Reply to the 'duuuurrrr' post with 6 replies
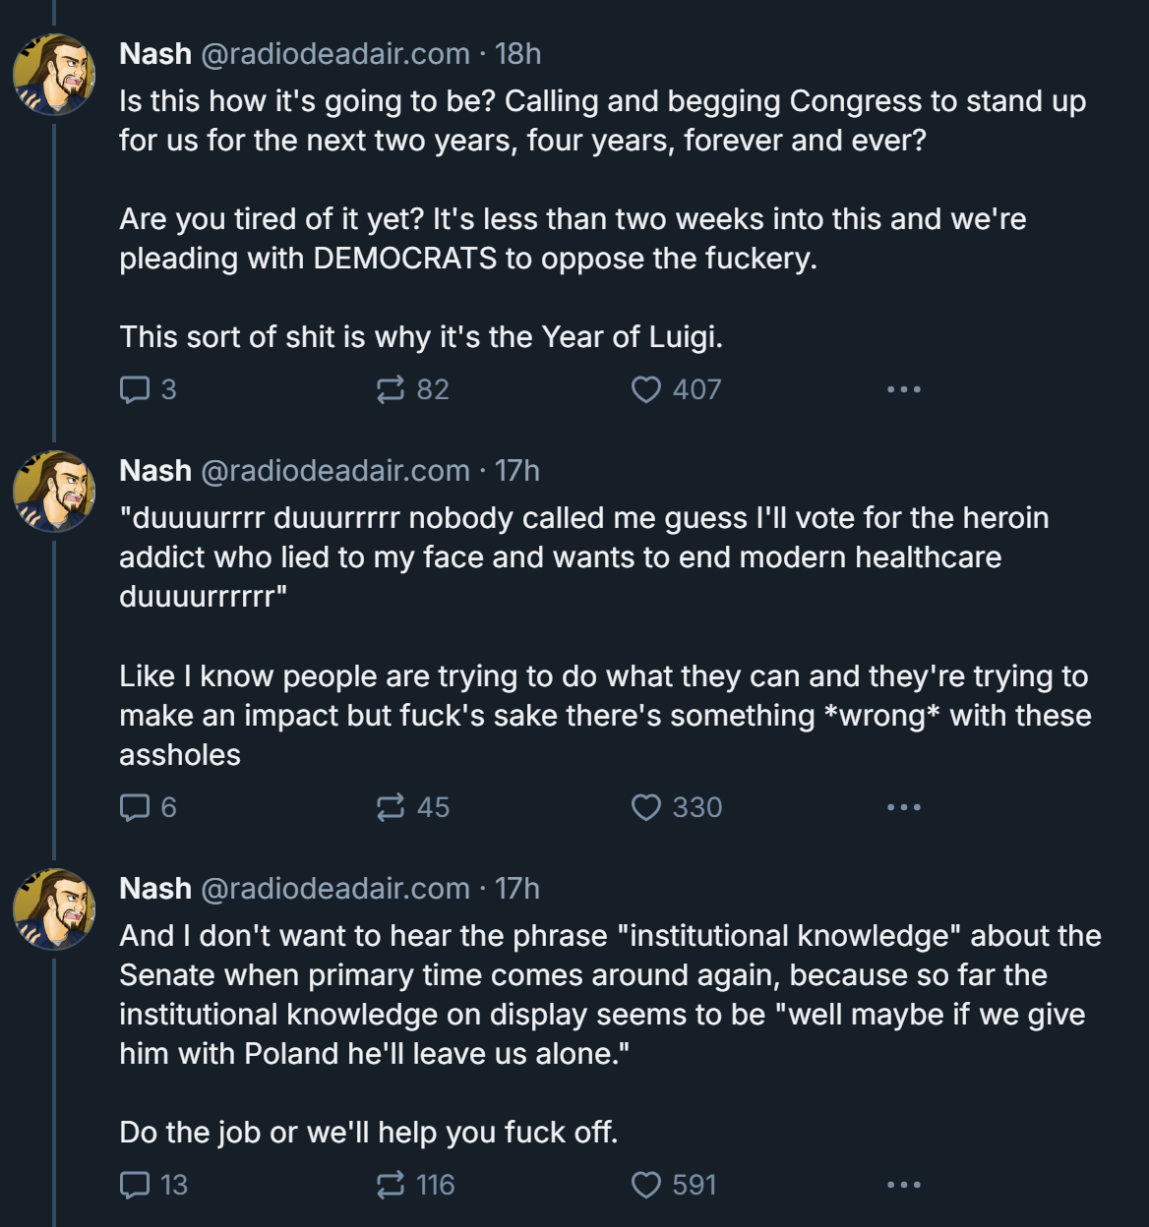 (x=148, y=808)
